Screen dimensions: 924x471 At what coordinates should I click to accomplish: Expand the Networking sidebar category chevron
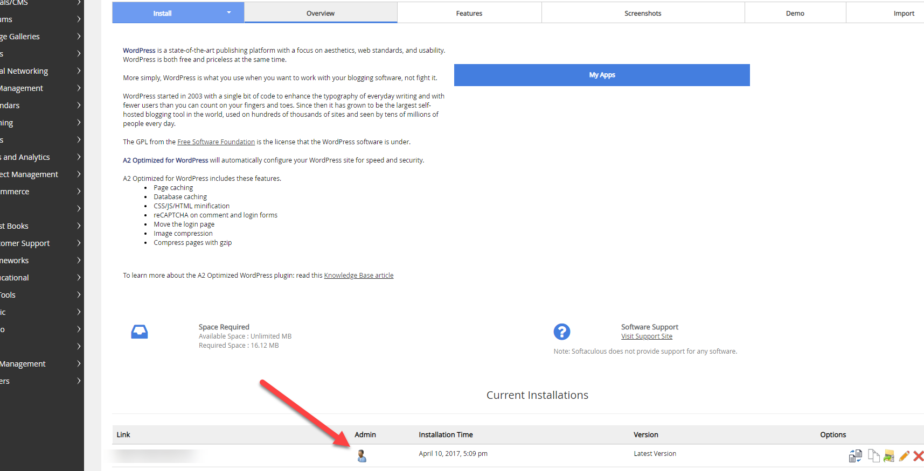point(79,71)
